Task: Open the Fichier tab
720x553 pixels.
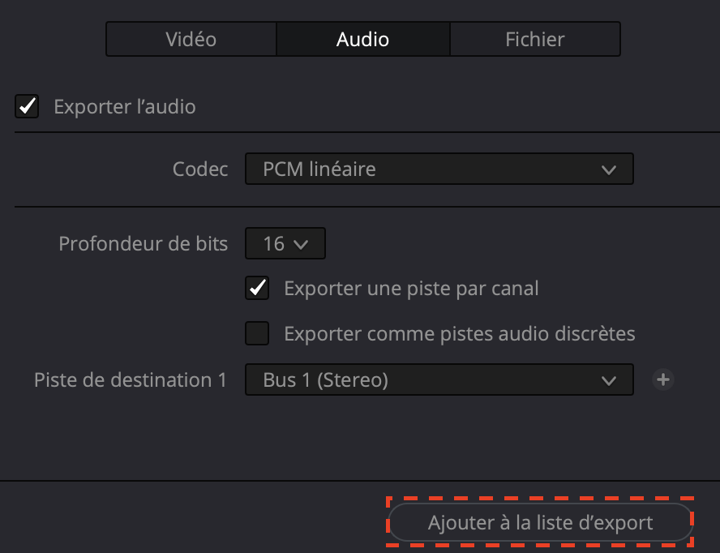Action: pos(534,39)
